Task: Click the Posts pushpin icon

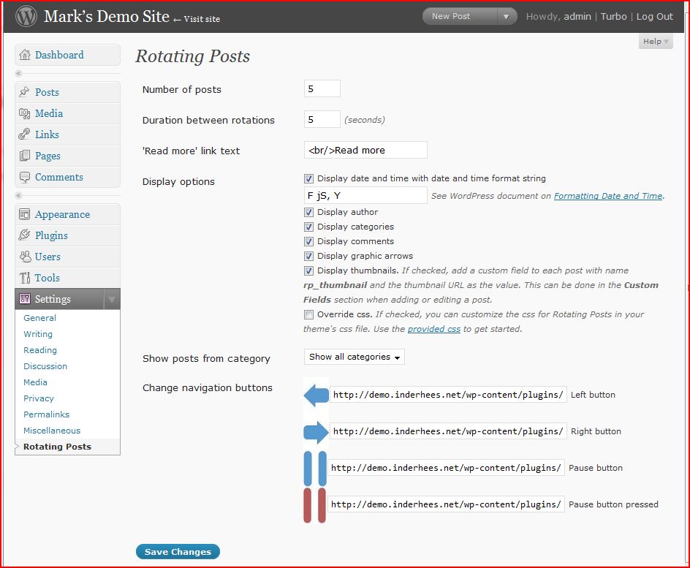Action: (x=24, y=92)
